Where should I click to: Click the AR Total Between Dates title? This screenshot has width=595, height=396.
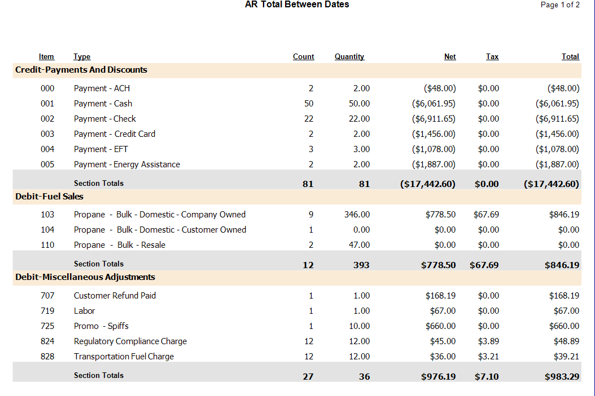297,5
